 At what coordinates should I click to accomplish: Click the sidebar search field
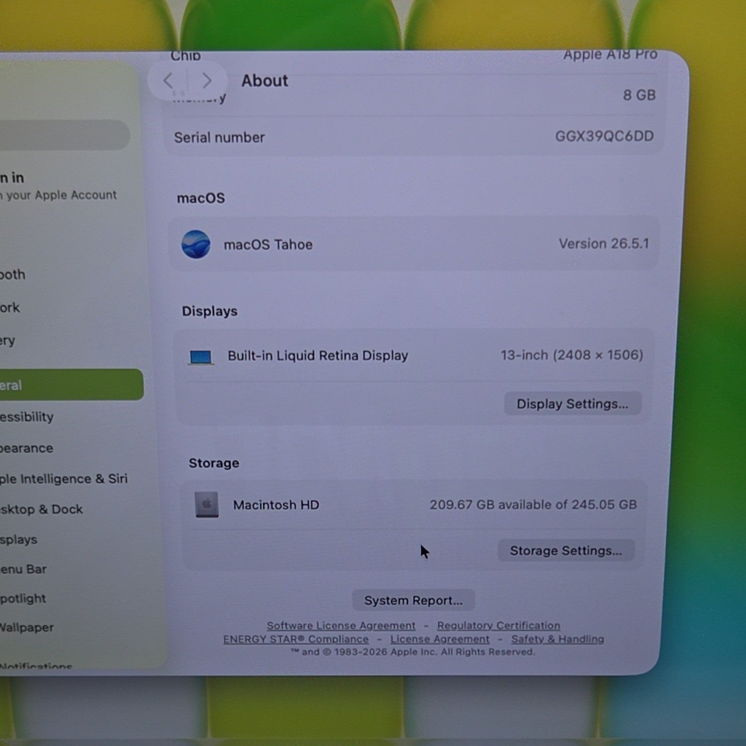65,135
